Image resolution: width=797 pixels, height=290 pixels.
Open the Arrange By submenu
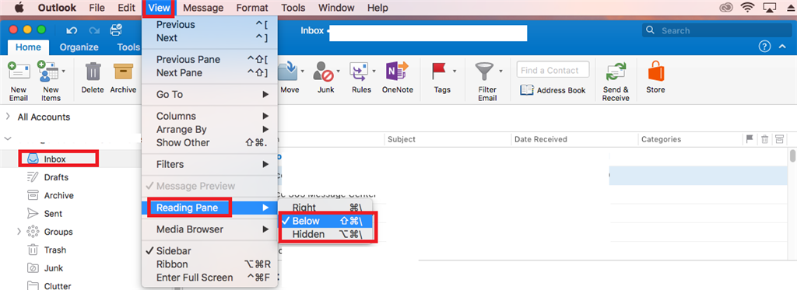point(209,129)
